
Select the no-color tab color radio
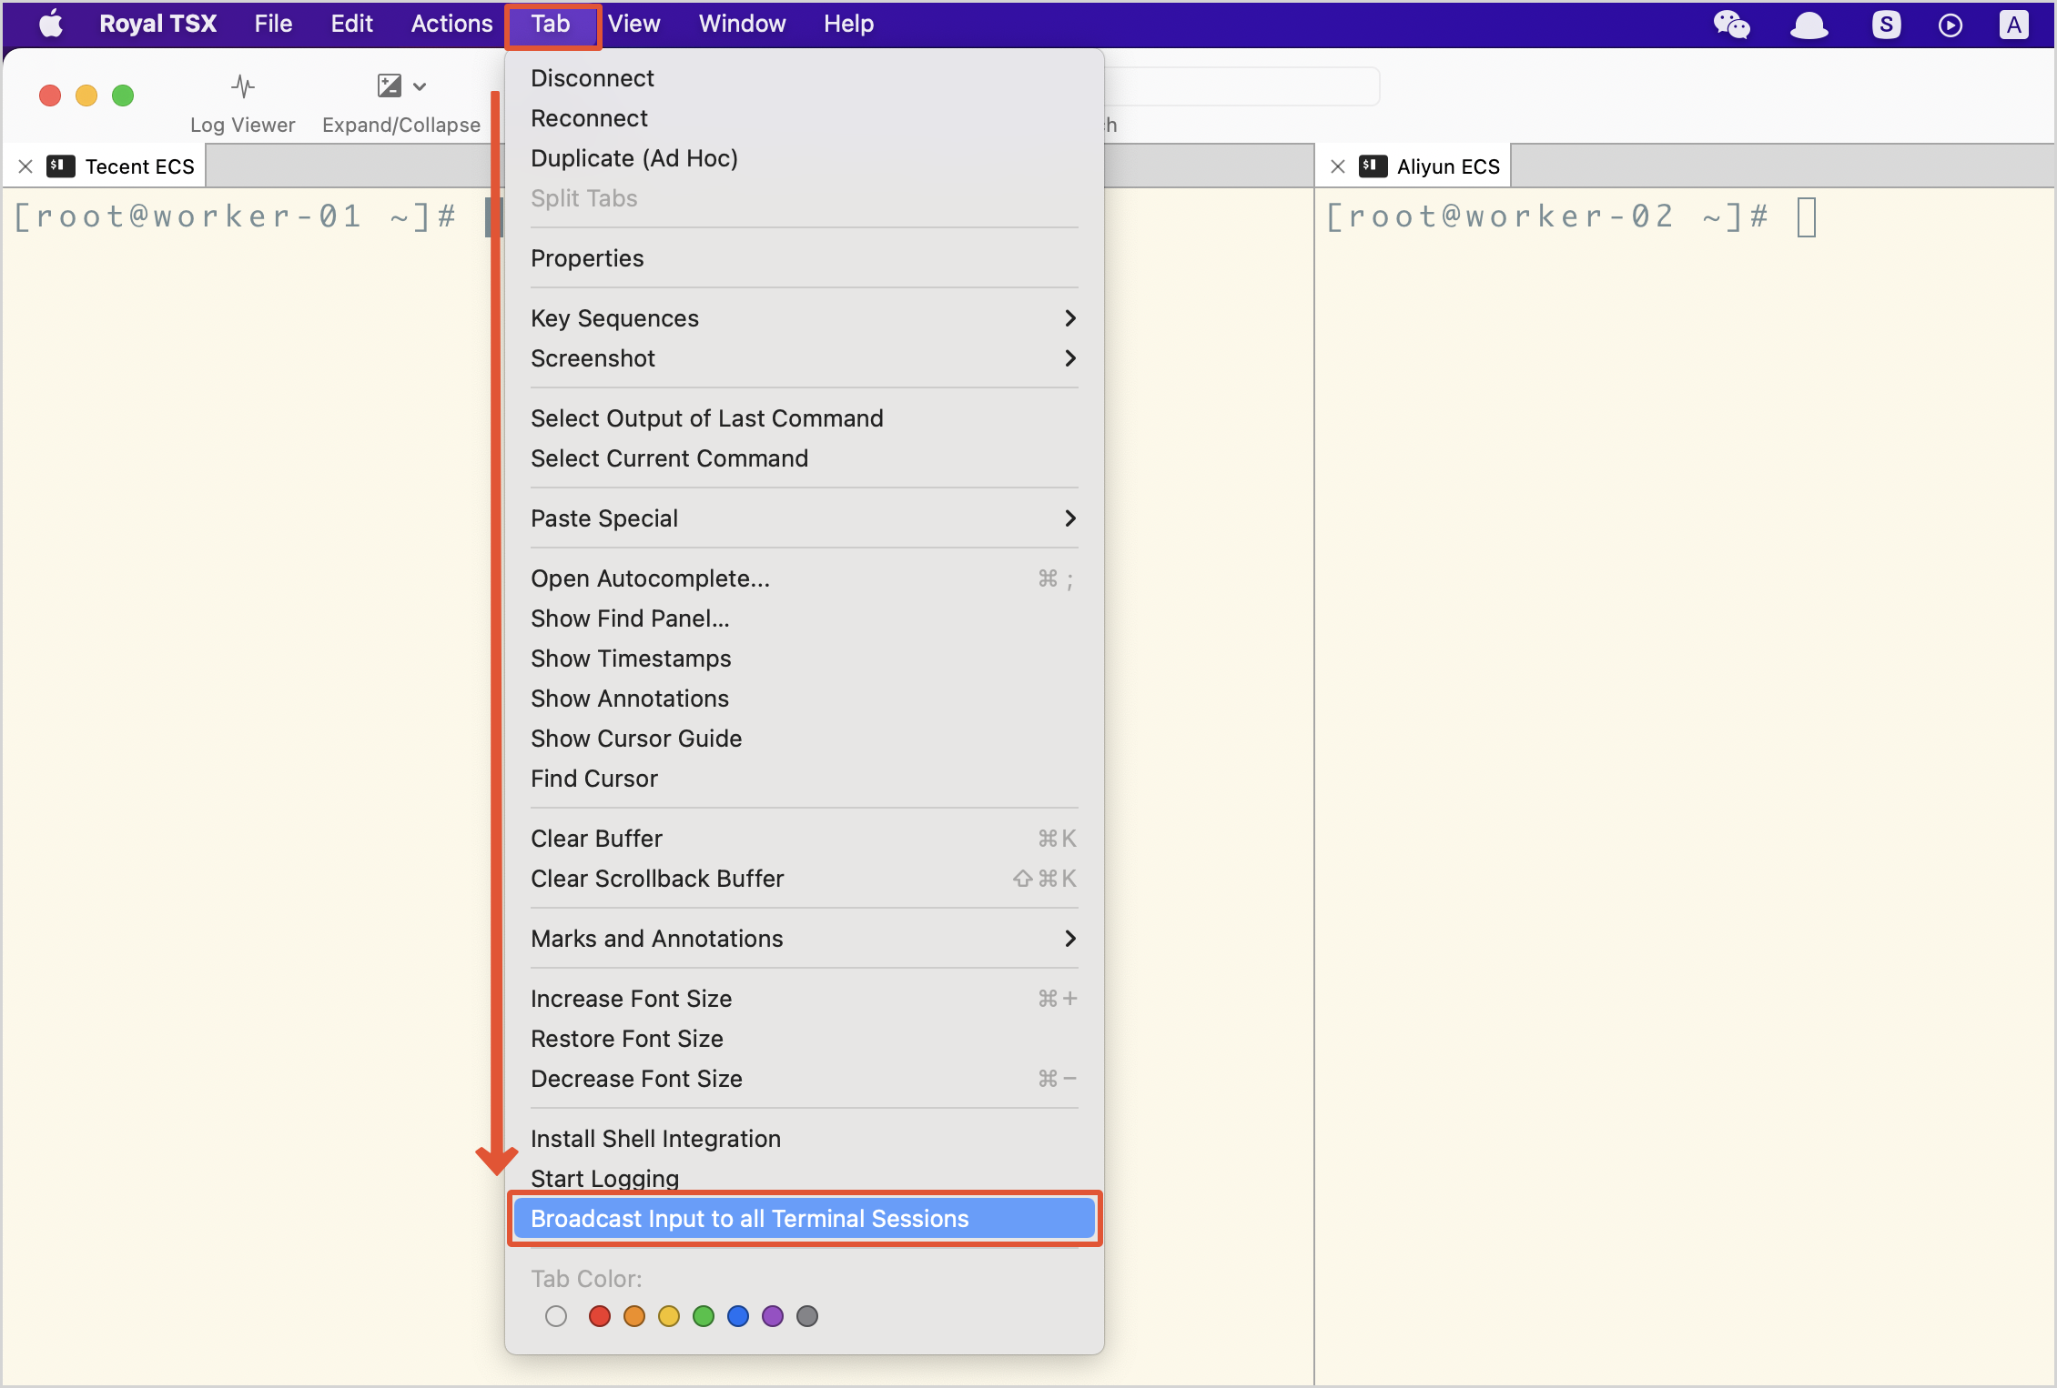(x=556, y=1316)
